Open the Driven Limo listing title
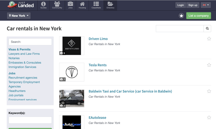 [x=98, y=39]
